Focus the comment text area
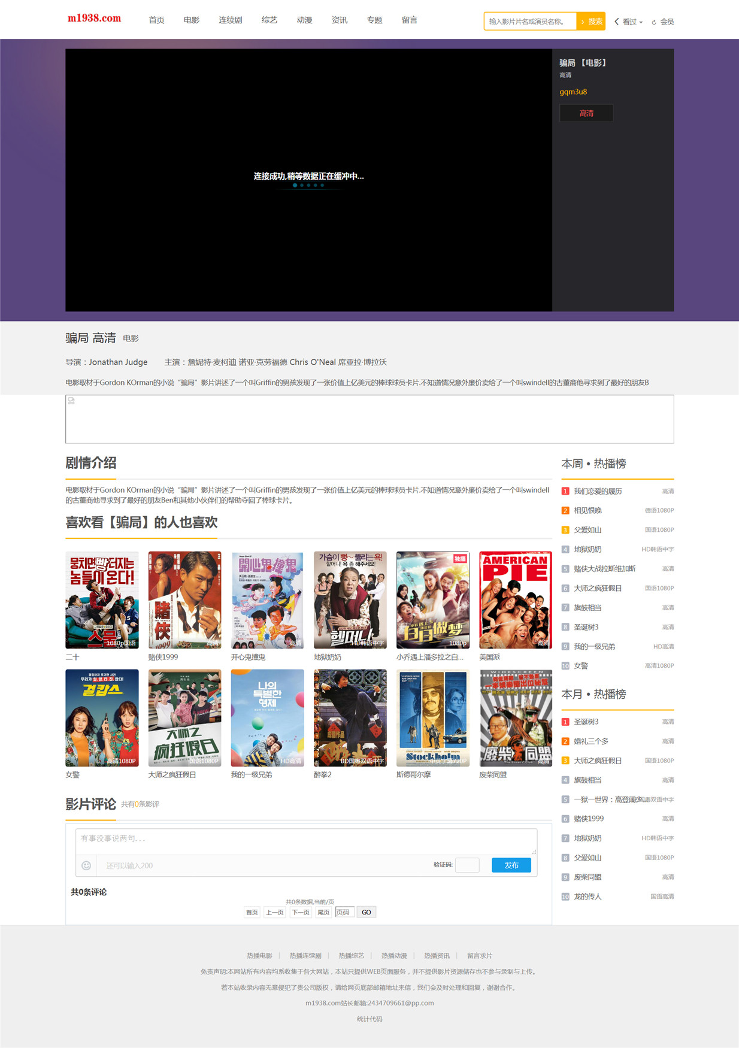Image resolution: width=739 pixels, height=1048 pixels. pos(306,841)
